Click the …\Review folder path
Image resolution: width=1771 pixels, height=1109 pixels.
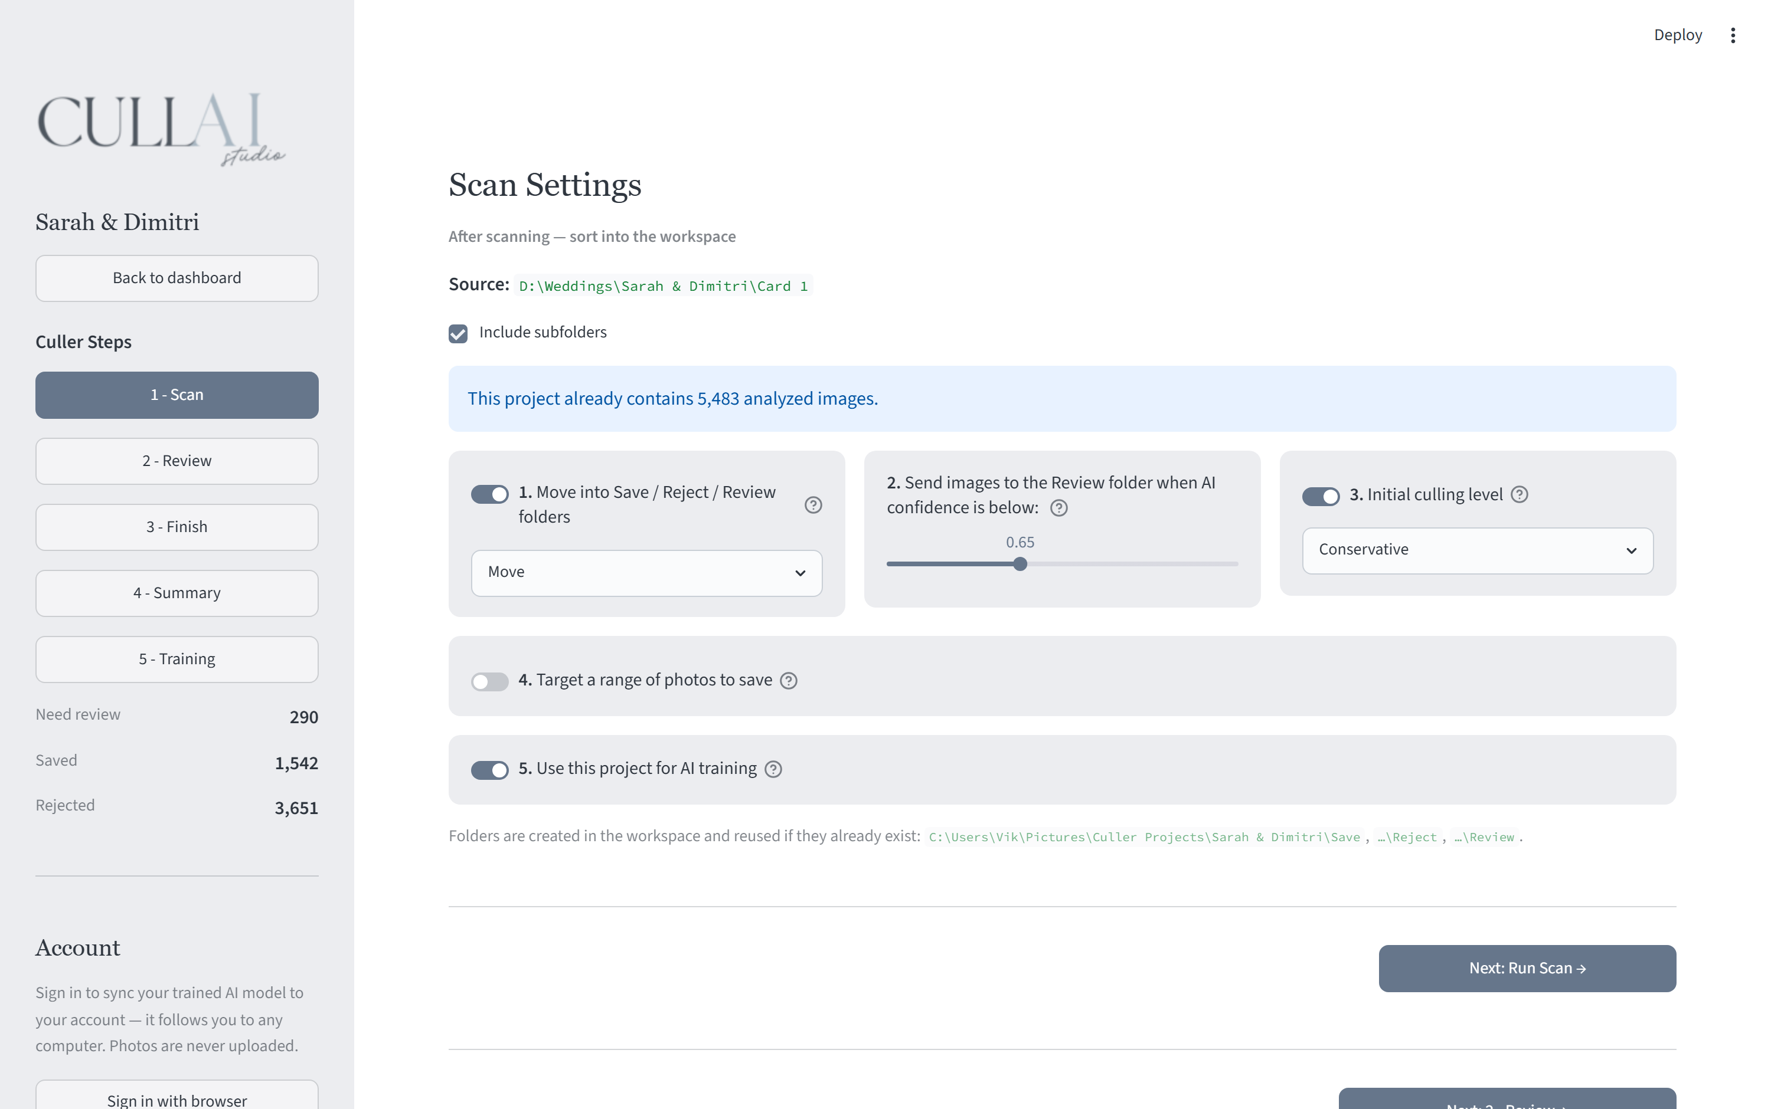tap(1484, 837)
